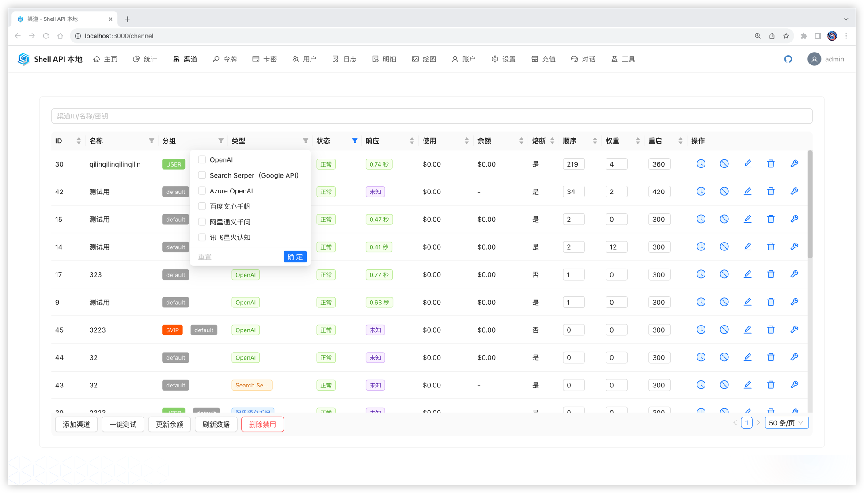Focus the 渠道ID/名称/密钥 search field
The image size is (864, 493).
[432, 116]
